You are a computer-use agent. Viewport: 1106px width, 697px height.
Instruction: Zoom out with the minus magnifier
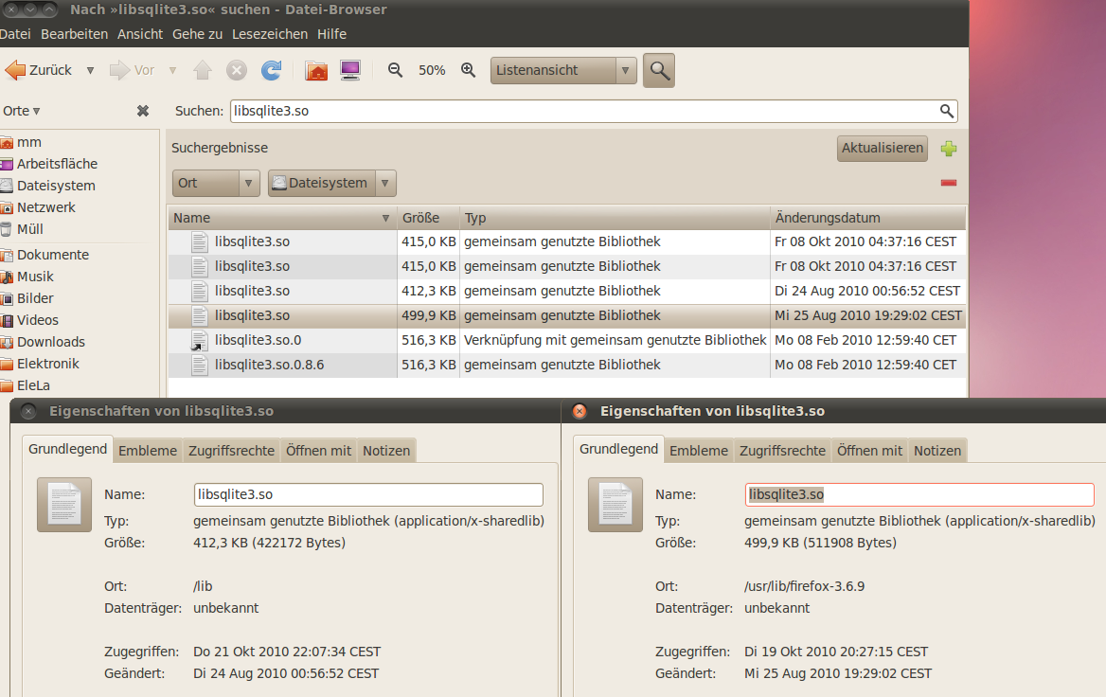tap(395, 70)
